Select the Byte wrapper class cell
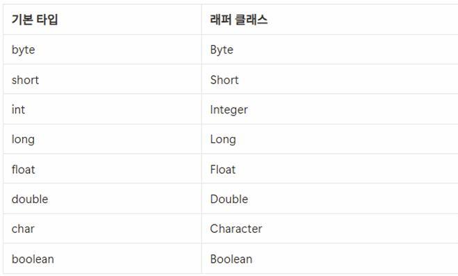 click(x=329, y=49)
